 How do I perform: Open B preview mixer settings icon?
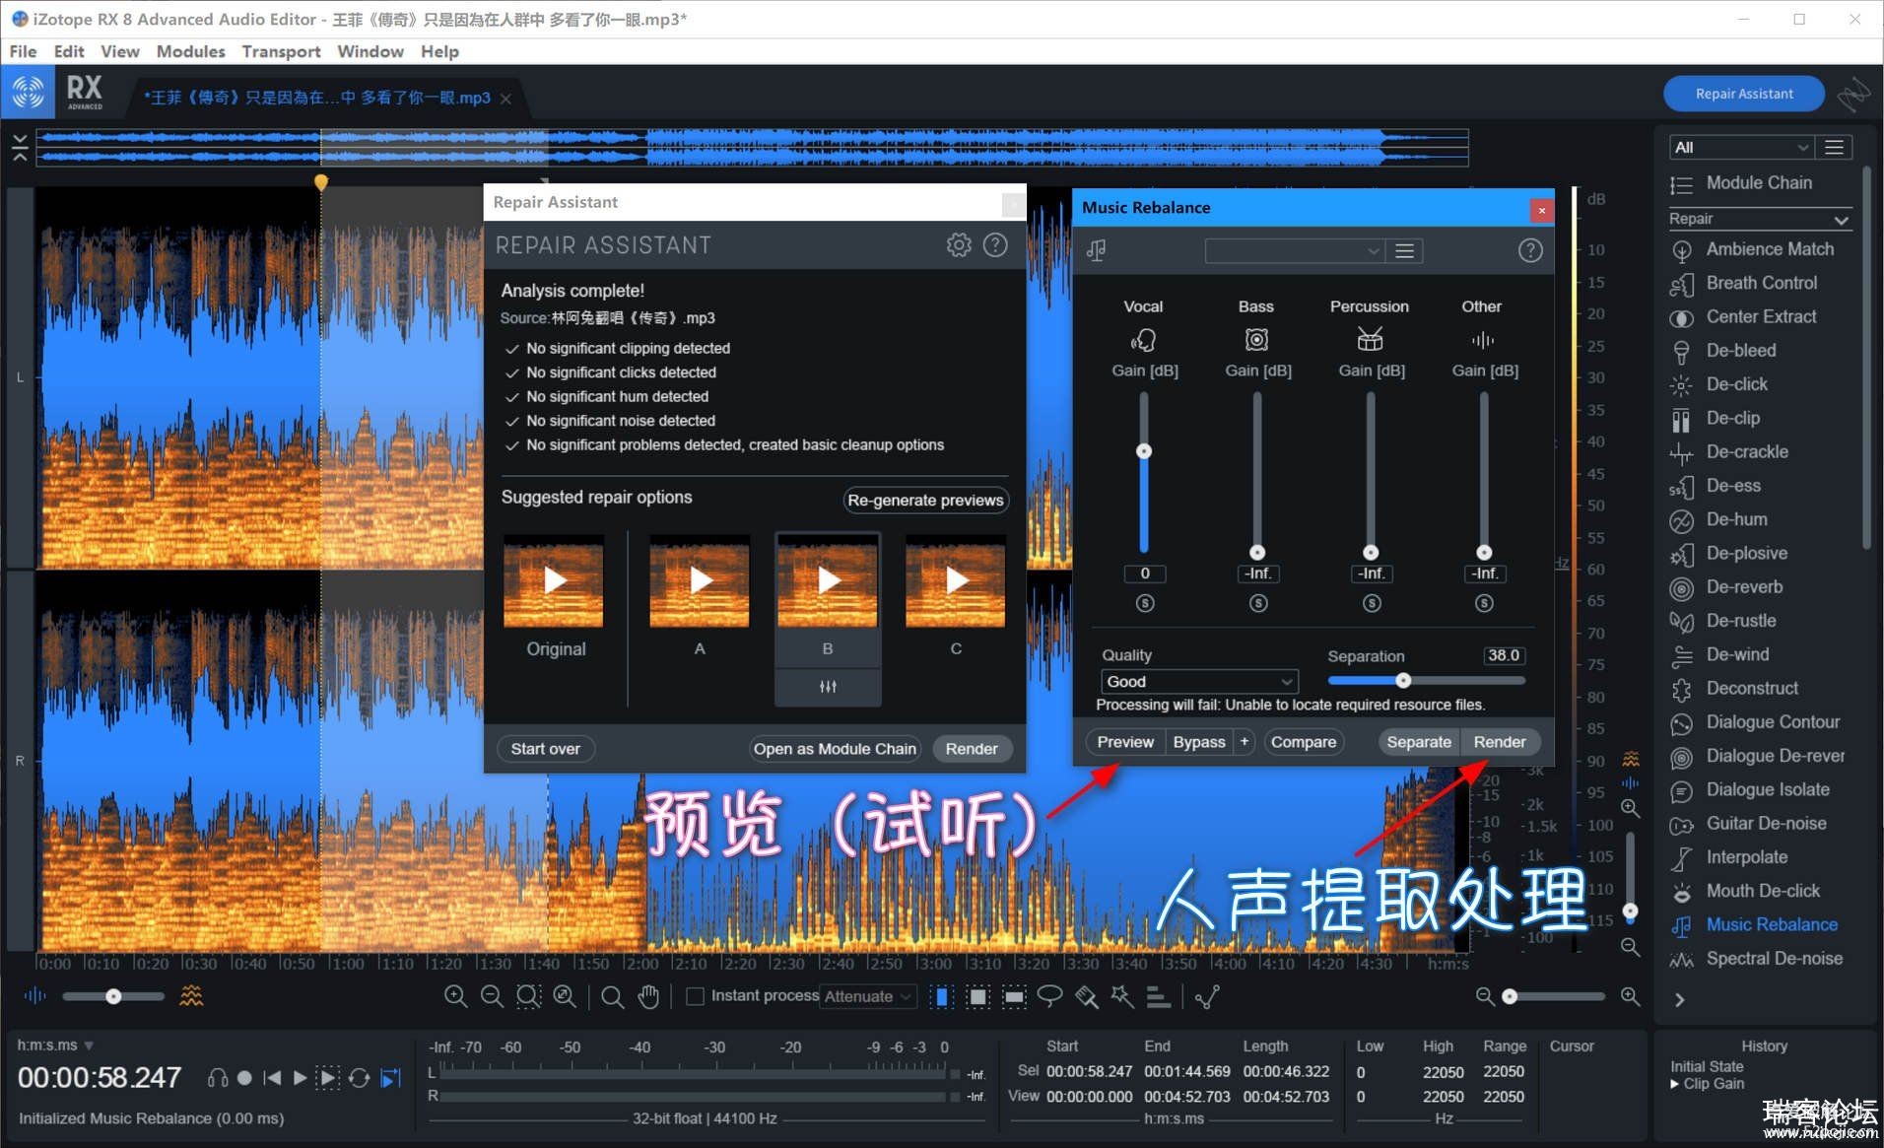[828, 686]
